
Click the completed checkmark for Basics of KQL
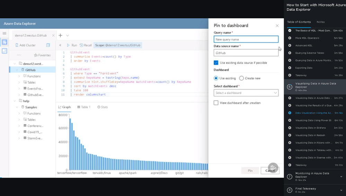[290, 31]
